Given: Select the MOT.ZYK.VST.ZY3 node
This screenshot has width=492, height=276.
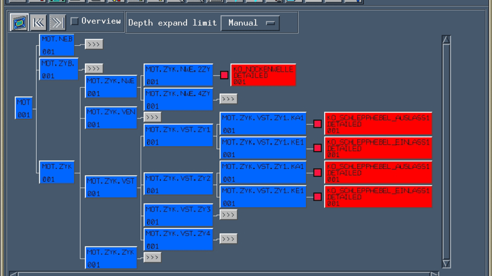Looking at the screenshot, I should click(x=178, y=215).
